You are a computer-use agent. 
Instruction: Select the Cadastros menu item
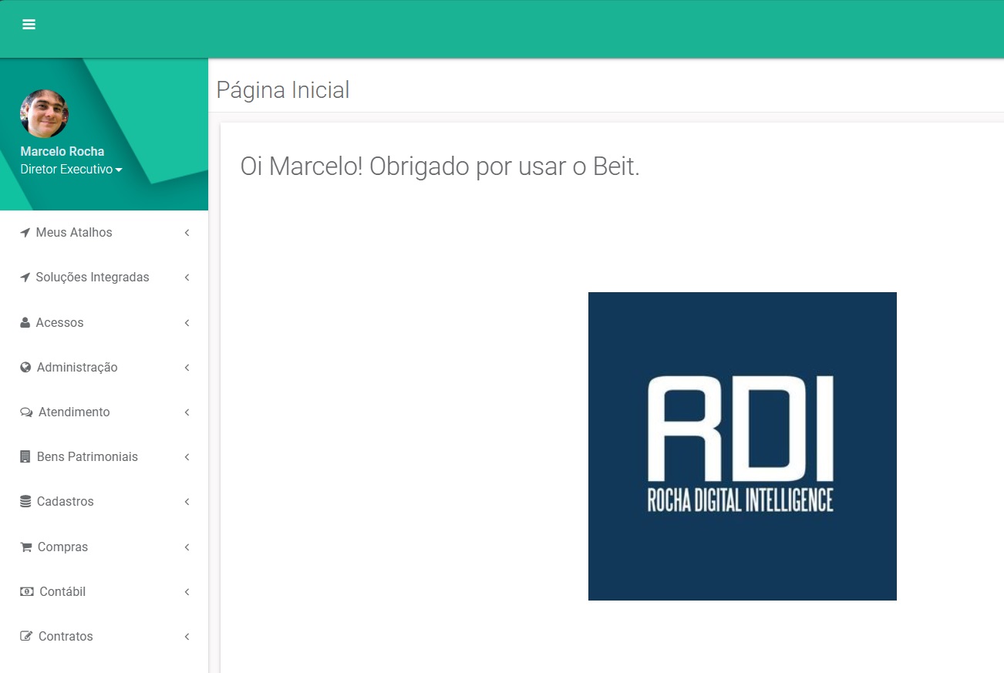coord(104,501)
